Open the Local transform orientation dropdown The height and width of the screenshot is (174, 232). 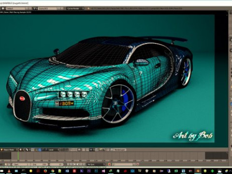click(x=53, y=150)
